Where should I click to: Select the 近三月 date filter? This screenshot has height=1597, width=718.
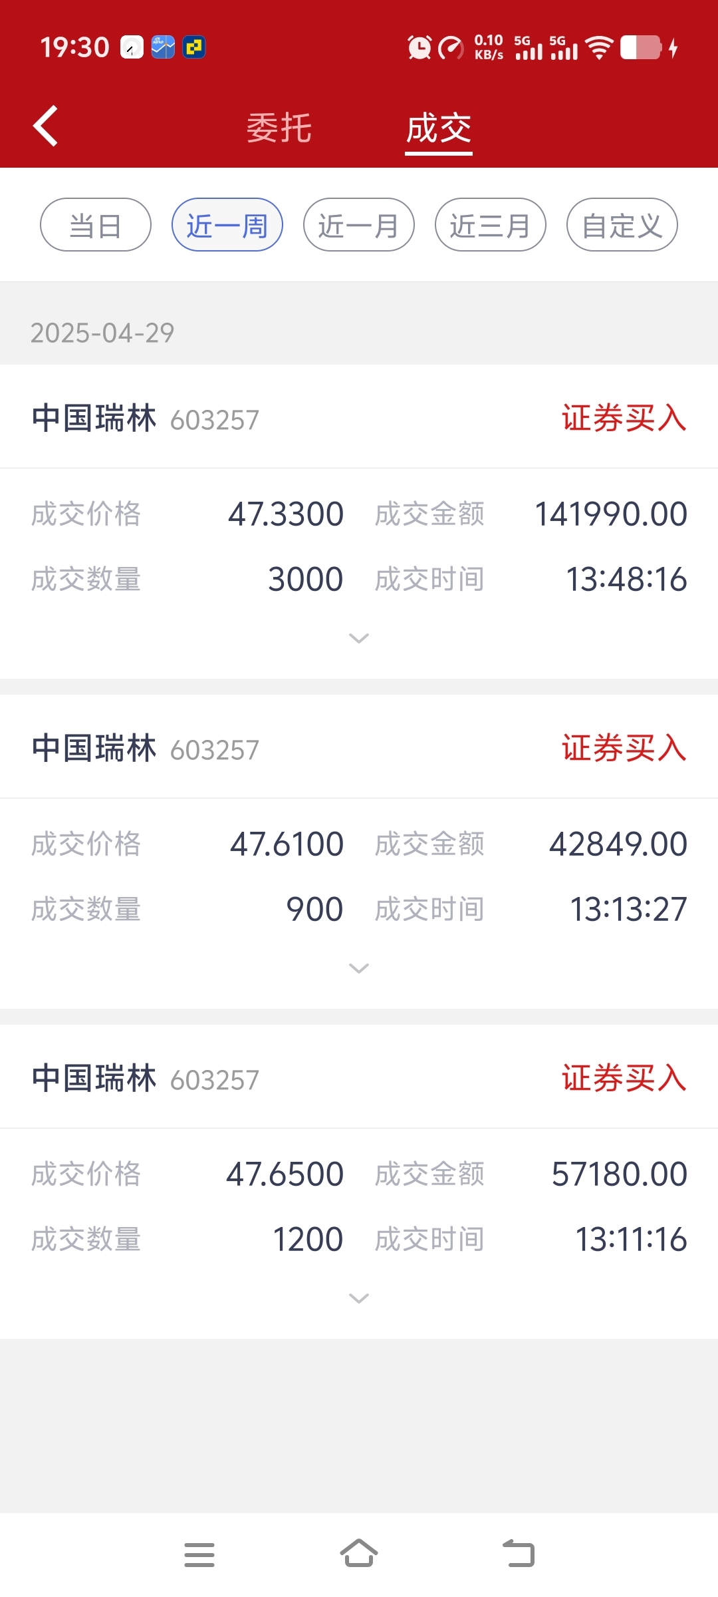pos(491,225)
